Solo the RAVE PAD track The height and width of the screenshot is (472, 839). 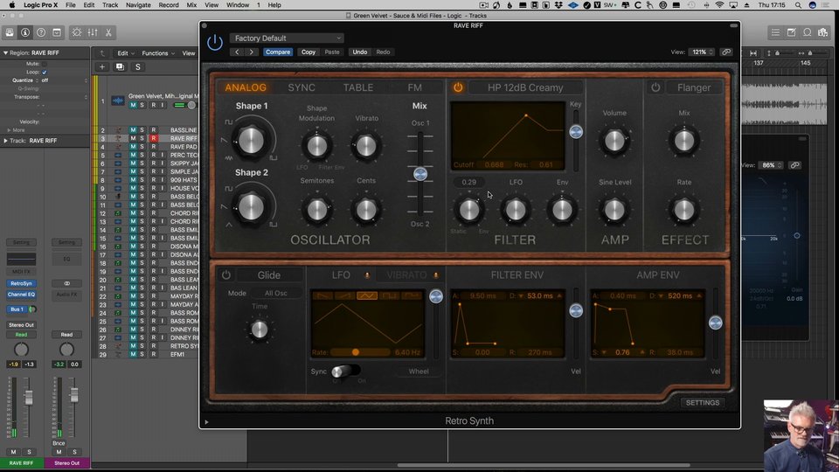coord(142,147)
